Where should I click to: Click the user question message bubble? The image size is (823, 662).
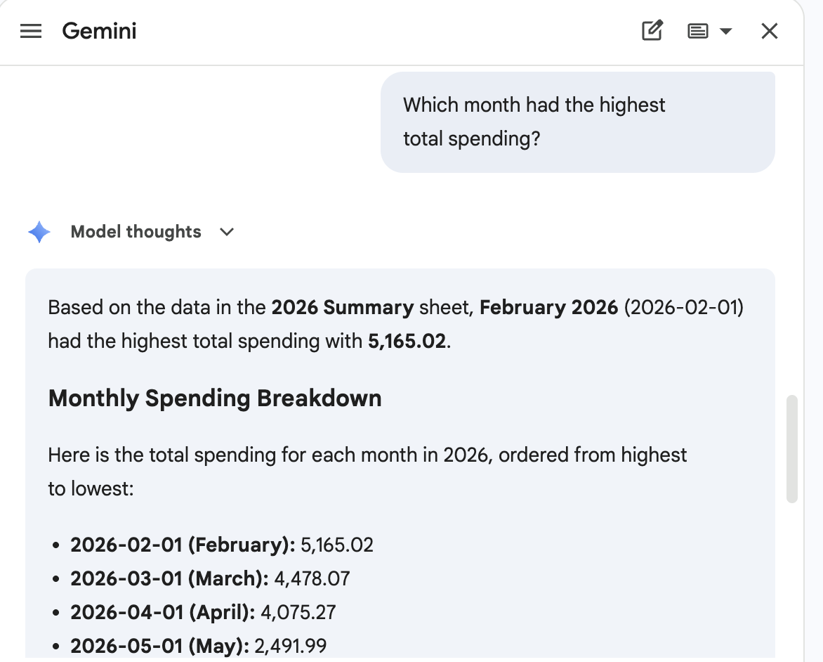click(x=577, y=122)
